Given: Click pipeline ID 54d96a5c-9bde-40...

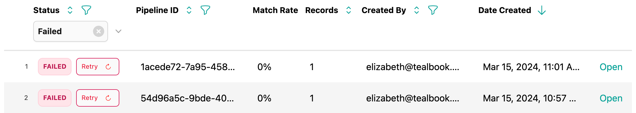Looking at the screenshot, I should pyautogui.click(x=187, y=98).
